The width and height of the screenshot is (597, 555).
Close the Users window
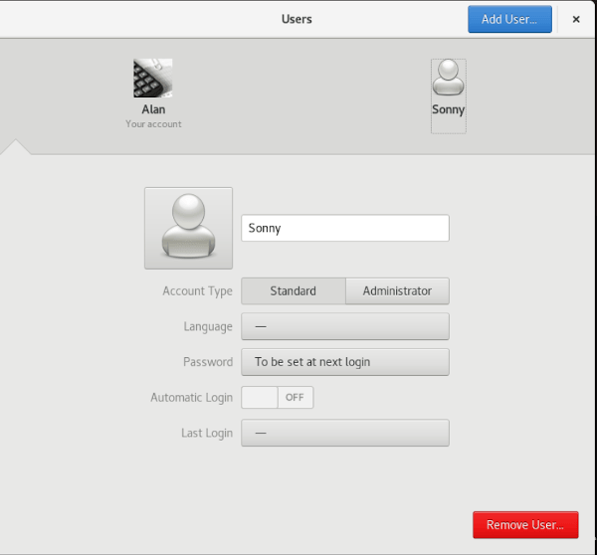tap(575, 19)
